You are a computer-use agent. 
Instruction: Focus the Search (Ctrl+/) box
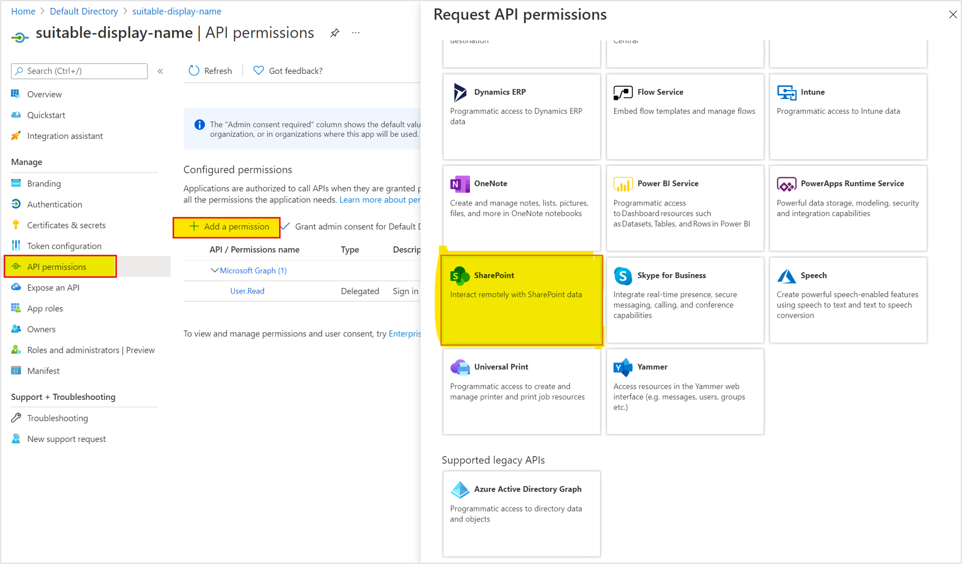pyautogui.click(x=79, y=71)
